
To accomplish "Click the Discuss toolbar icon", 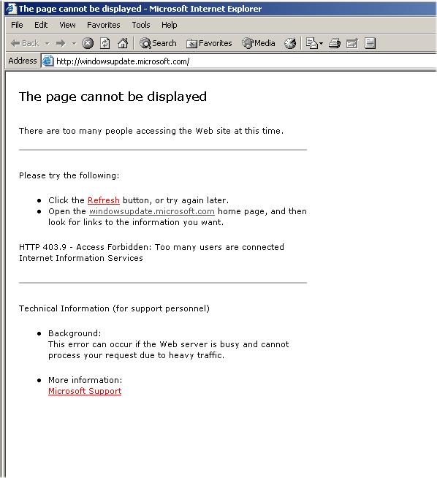I will (370, 43).
